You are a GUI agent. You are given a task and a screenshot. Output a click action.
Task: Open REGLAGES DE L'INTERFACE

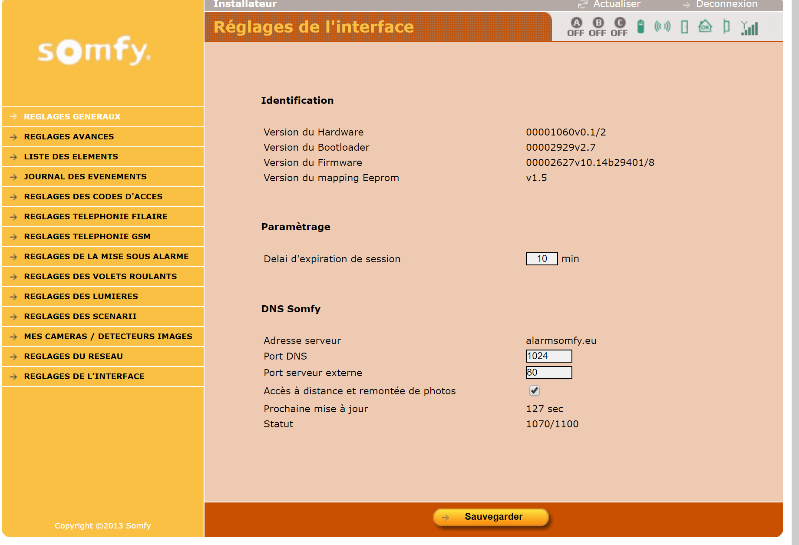coord(103,377)
